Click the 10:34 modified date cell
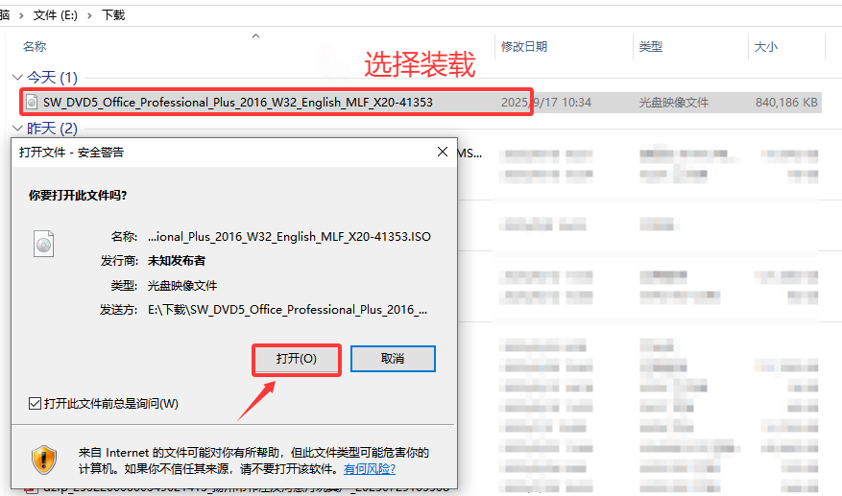This screenshot has height=496, width=842. (546, 102)
